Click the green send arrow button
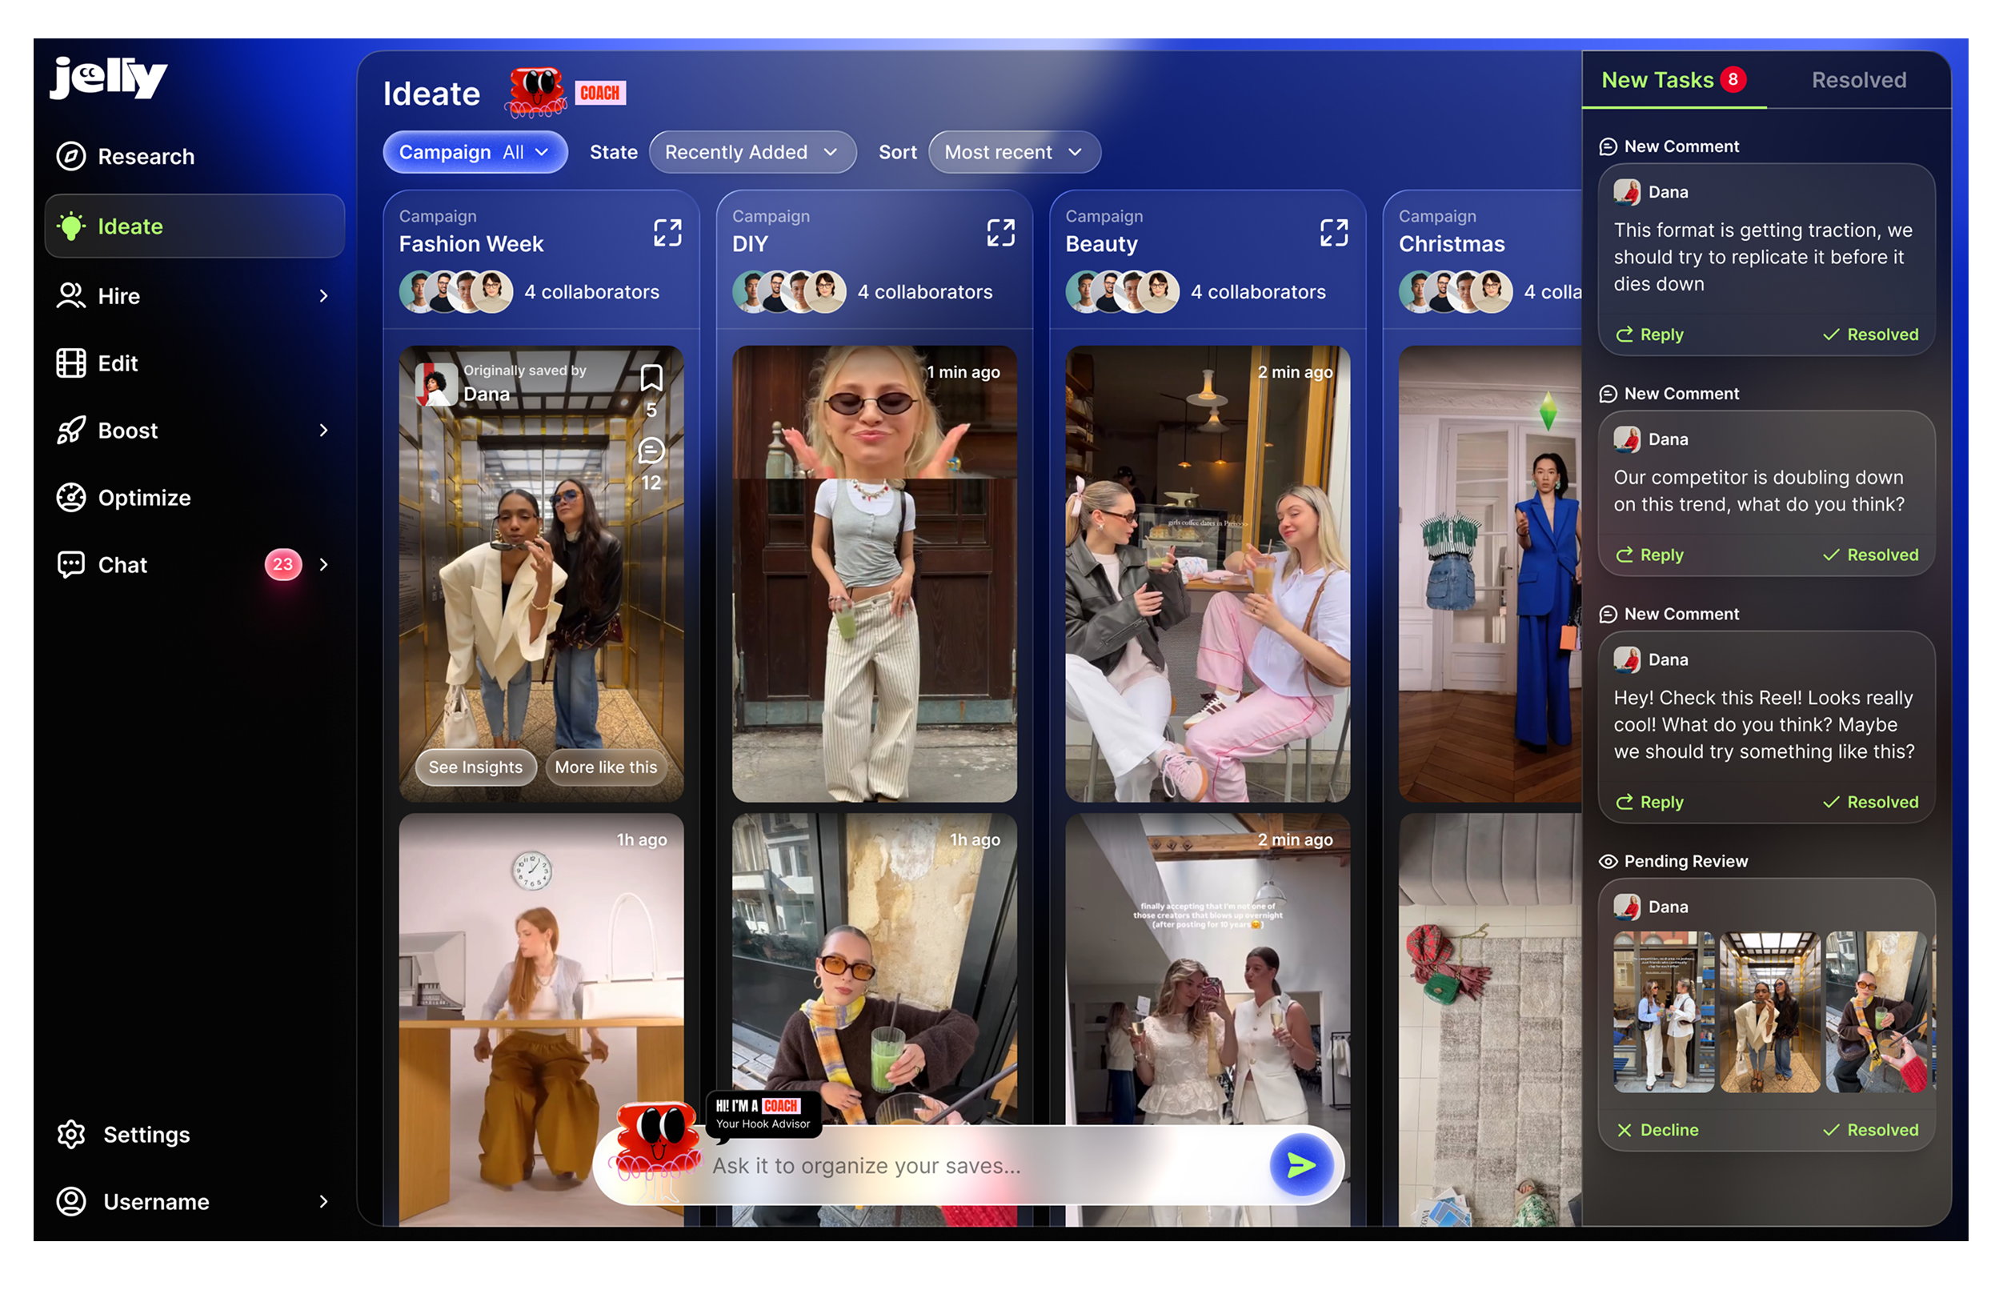The height and width of the screenshot is (1294, 2003). [x=1300, y=1164]
